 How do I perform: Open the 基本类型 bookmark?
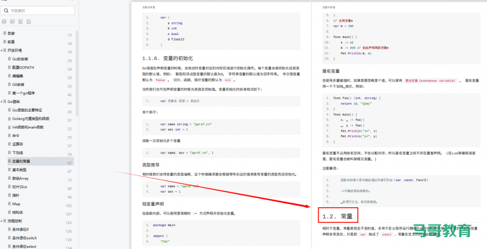(x=19, y=170)
